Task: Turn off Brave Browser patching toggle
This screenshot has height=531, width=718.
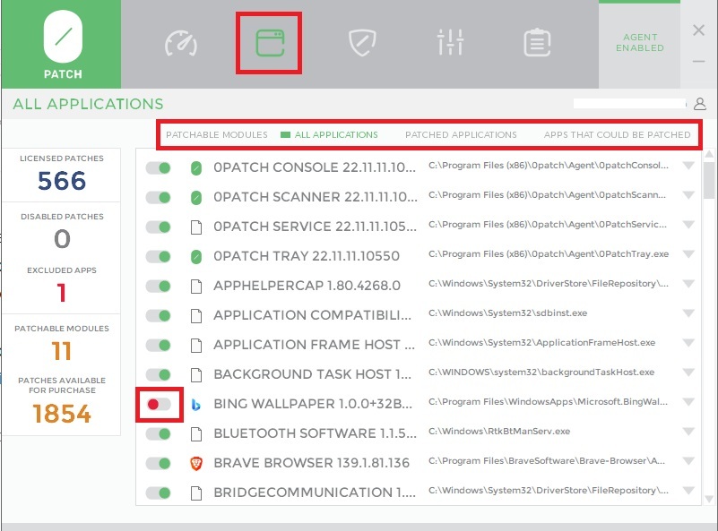Action: coord(159,463)
